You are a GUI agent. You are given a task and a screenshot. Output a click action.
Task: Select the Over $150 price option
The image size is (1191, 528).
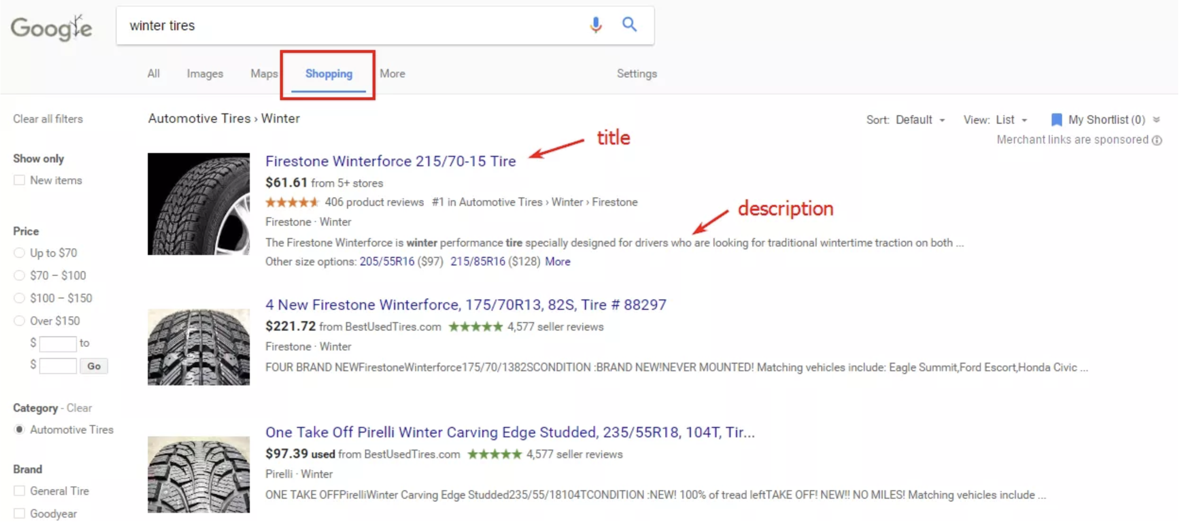(x=19, y=321)
